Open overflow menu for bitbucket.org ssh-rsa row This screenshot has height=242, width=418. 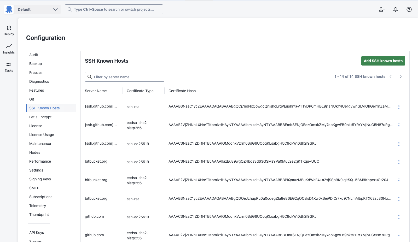(x=399, y=199)
